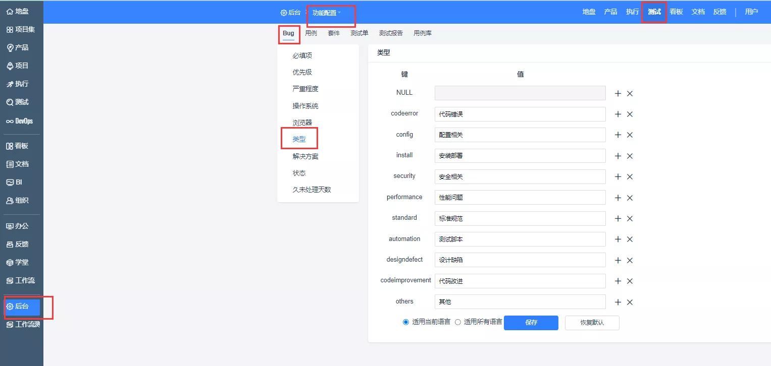Open 严重程度 in the left settings list
The width and height of the screenshot is (771, 366).
pyautogui.click(x=305, y=89)
